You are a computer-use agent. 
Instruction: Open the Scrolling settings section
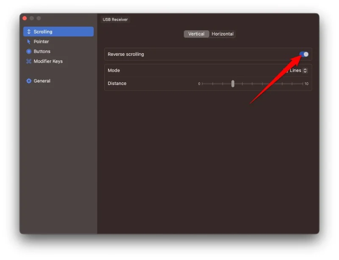(58, 32)
